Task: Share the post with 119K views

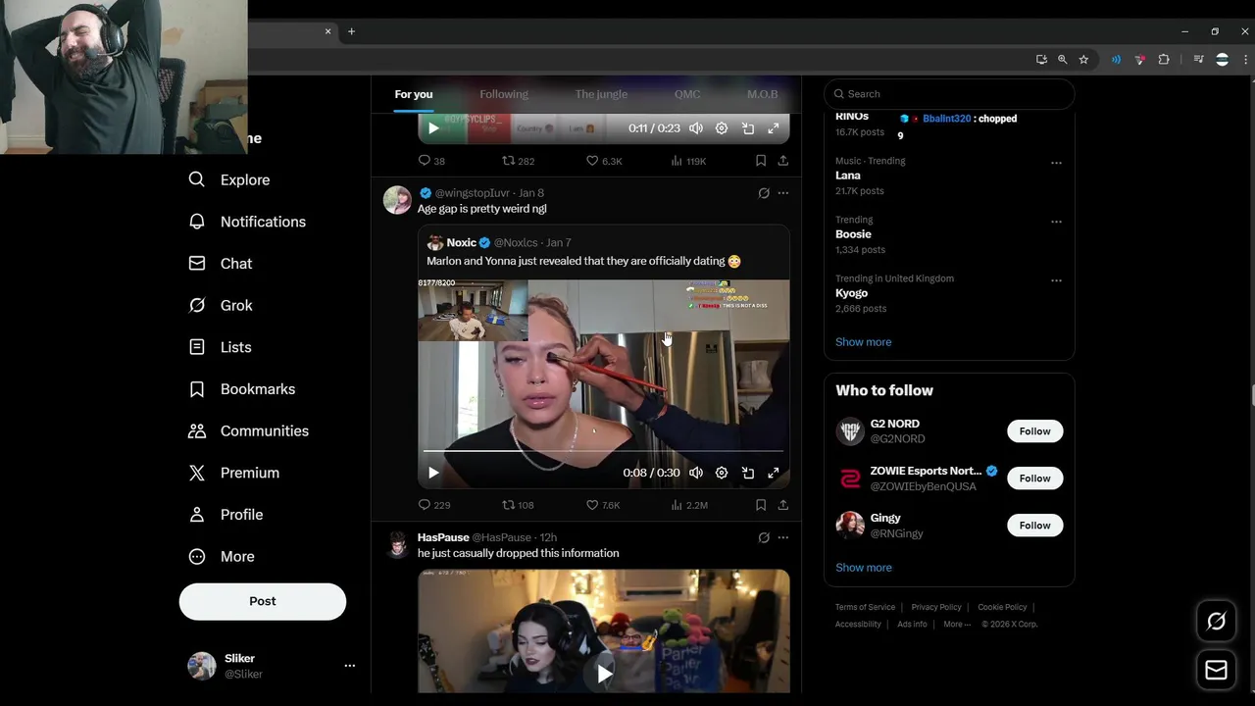Action: (783, 161)
